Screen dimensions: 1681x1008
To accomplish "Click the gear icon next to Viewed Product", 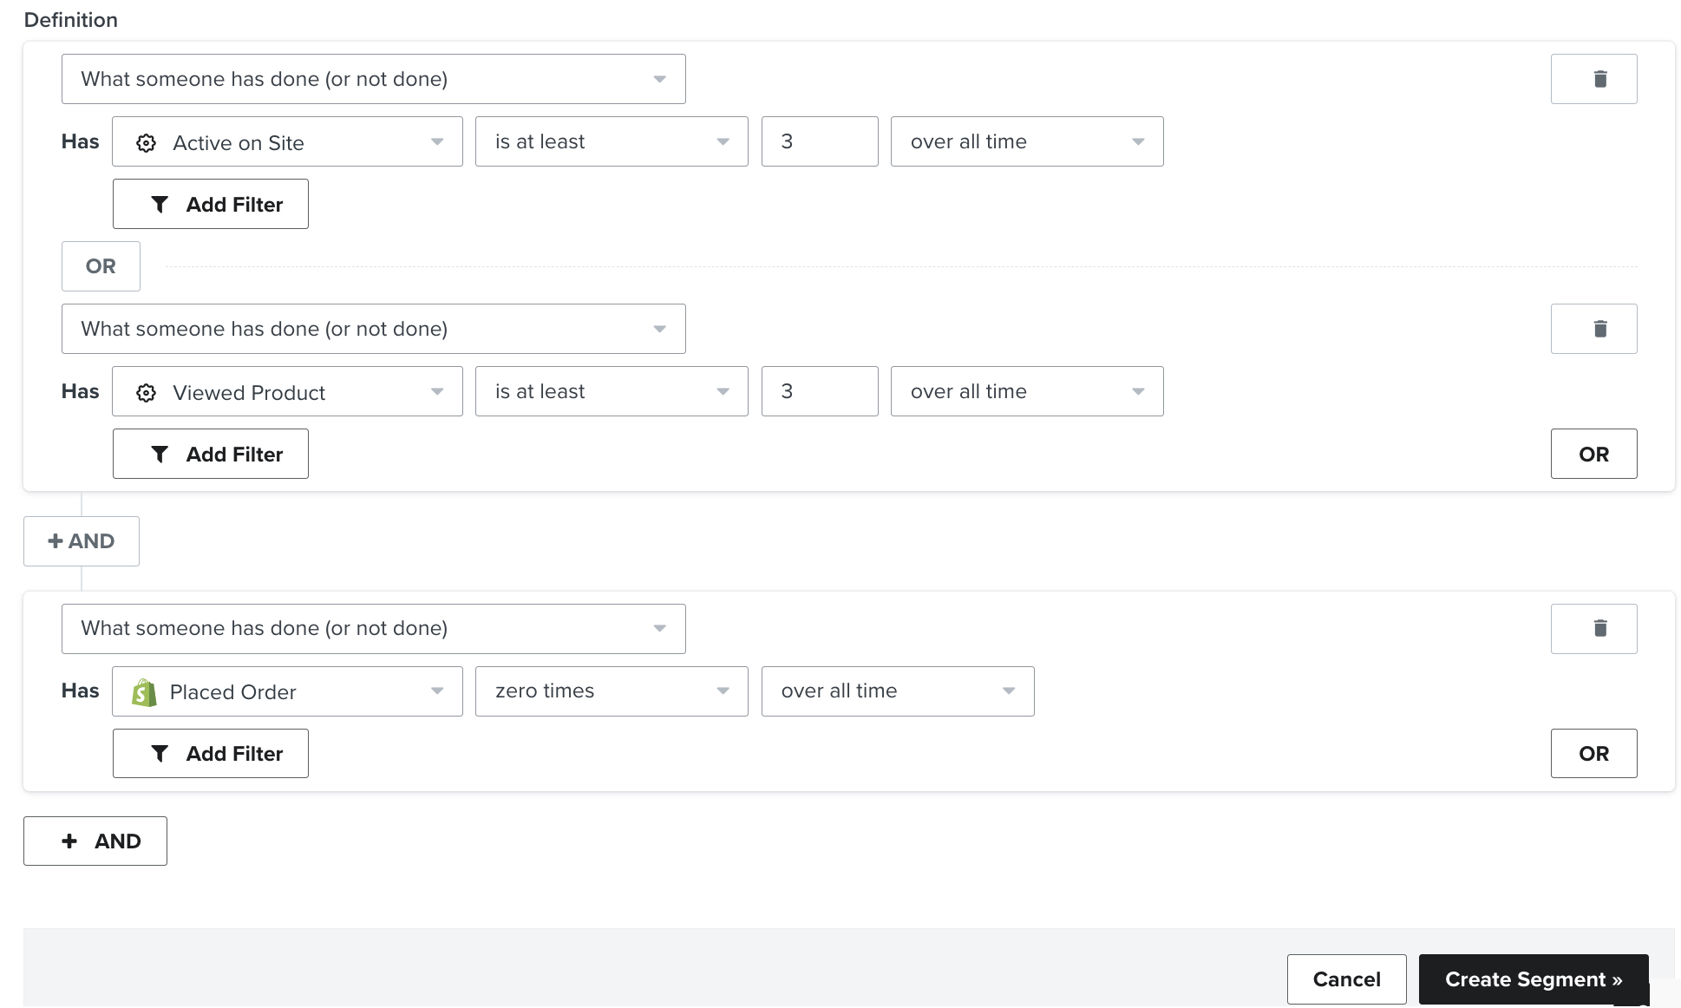I will pos(147,391).
